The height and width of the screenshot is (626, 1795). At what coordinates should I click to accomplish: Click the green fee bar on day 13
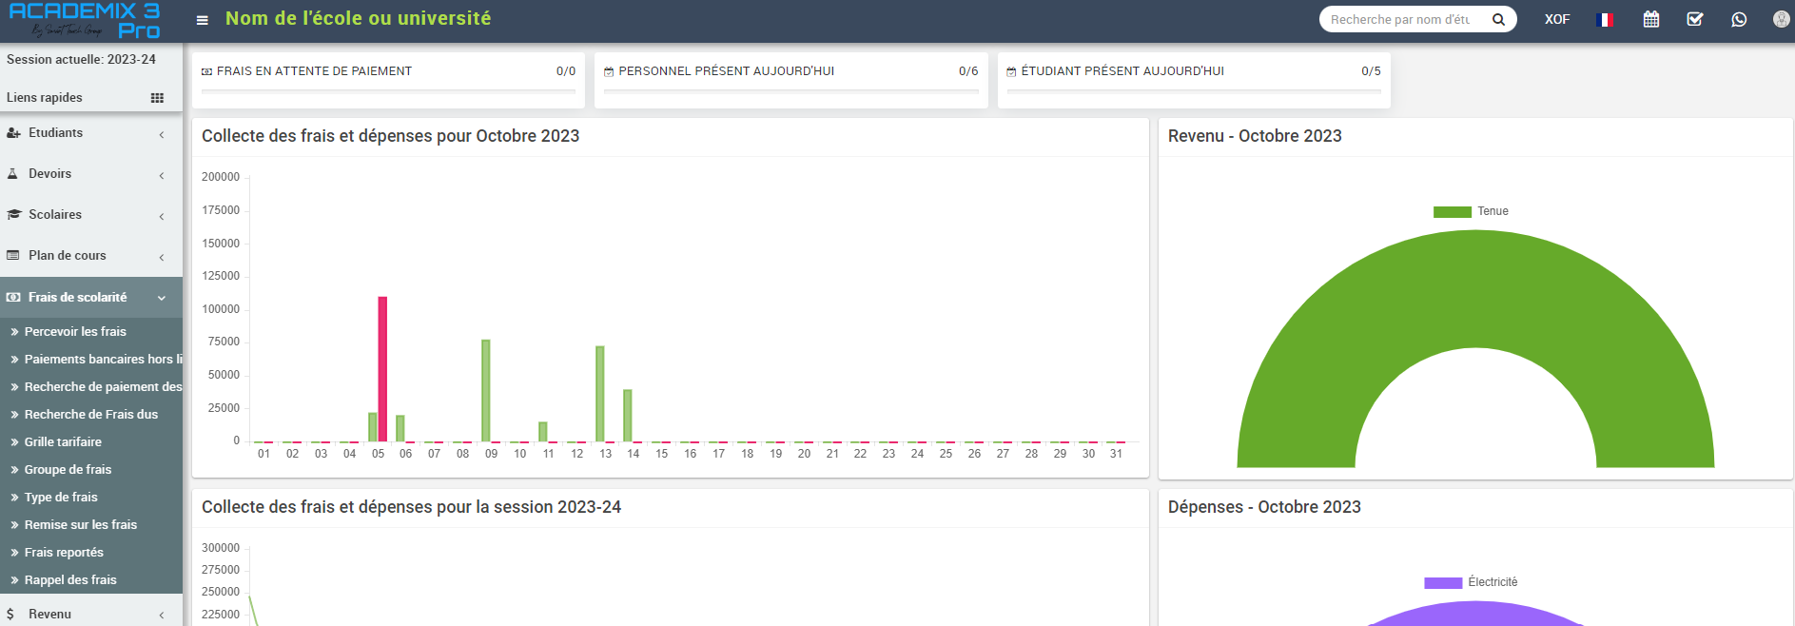point(600,394)
